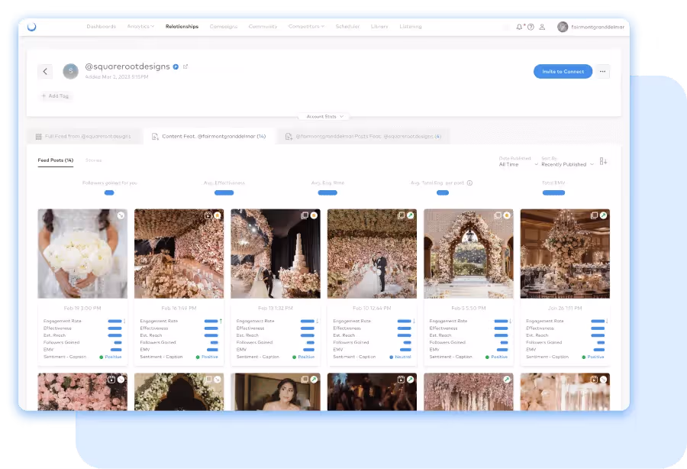The image size is (687, 469).
Task: Open the Listening page
Action: coord(411,26)
